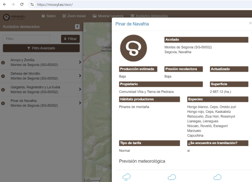Collapse the Acotados destacados sidebar panel
The width and height of the screenshot is (252, 182).
(77, 27)
